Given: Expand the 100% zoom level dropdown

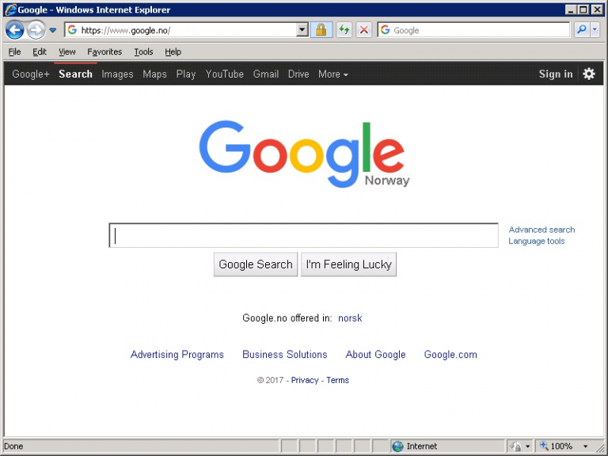Looking at the screenshot, I should point(585,446).
